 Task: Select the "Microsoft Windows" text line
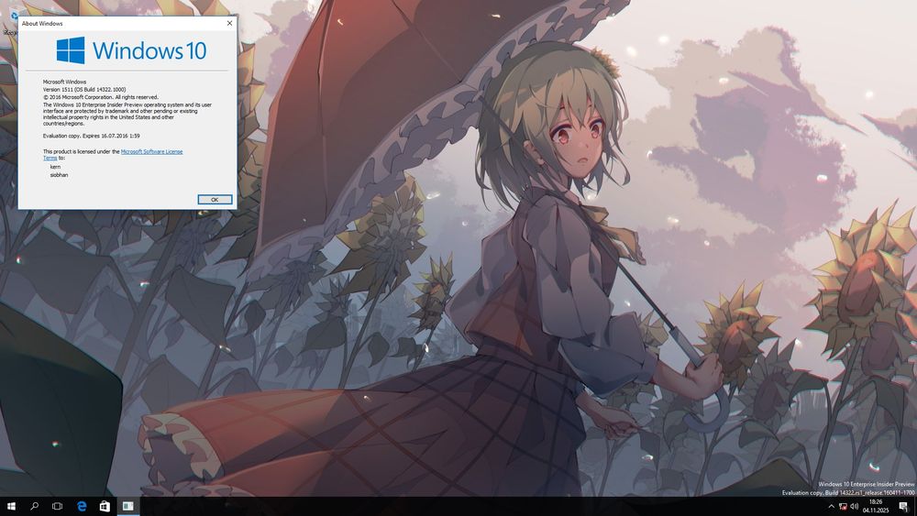tap(64, 82)
